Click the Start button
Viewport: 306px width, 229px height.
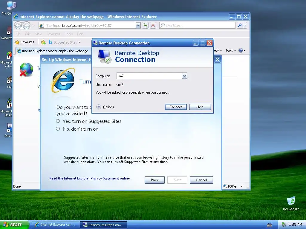(x=14, y=225)
